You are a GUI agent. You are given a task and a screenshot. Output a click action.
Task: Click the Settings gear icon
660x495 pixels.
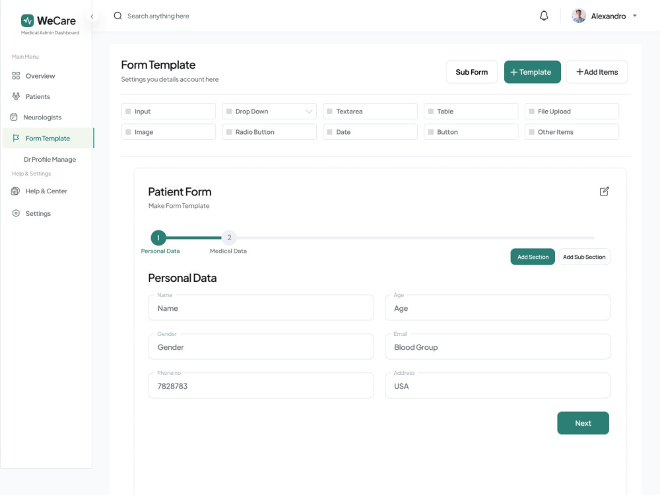click(x=16, y=213)
